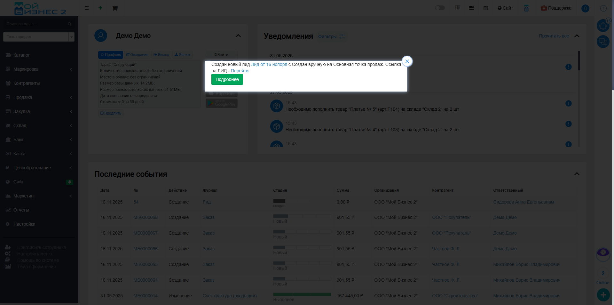This screenshot has height=305, width=614.
Task: Follow the Перейти link in popup
Action: pyautogui.click(x=240, y=71)
